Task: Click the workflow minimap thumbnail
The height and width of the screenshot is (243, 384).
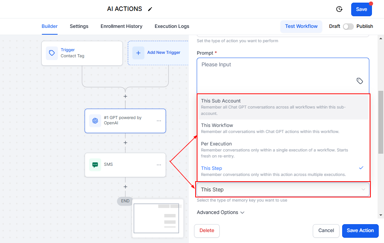Action: click(158, 218)
